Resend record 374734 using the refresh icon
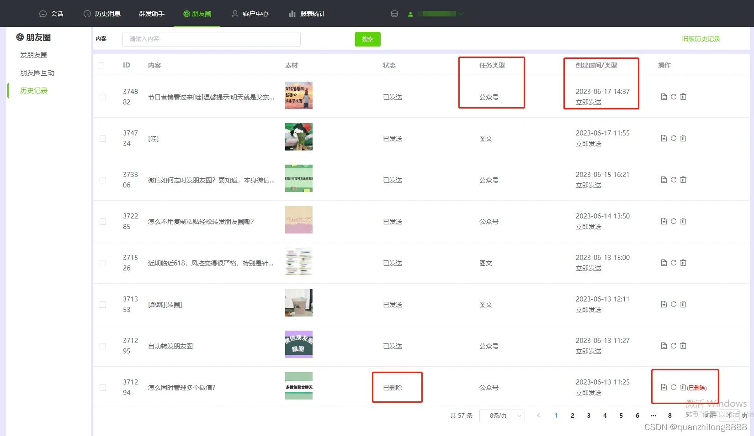 tap(673, 138)
